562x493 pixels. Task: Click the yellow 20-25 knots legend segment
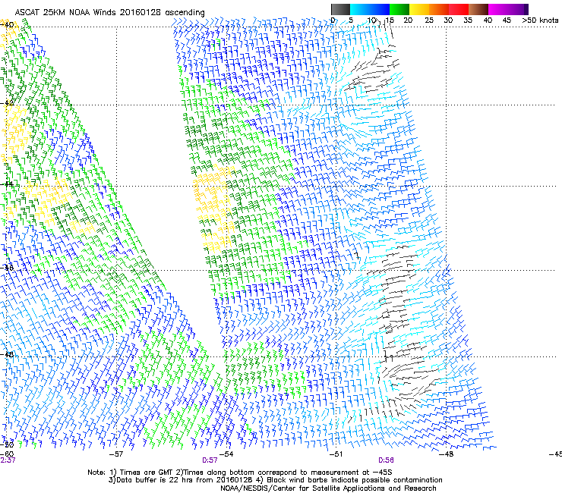(419, 9)
